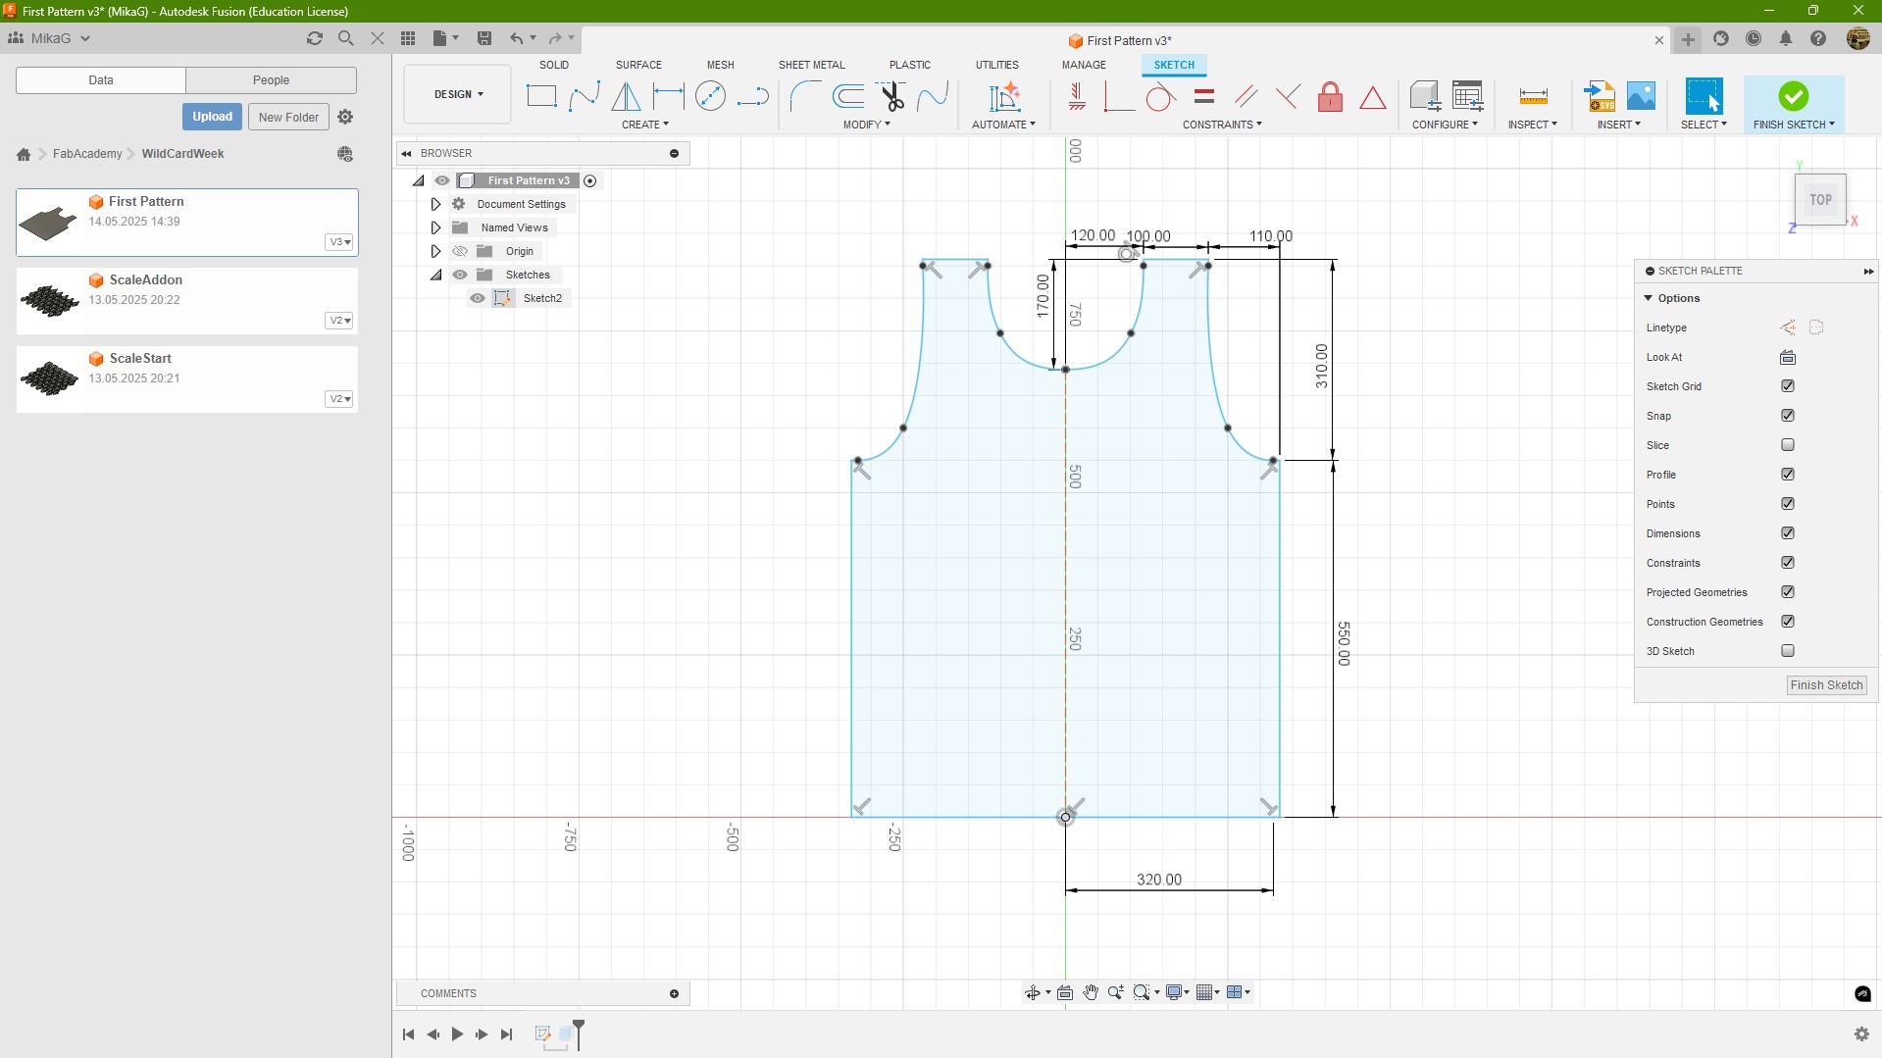
Task: Toggle the Profile checkbox
Action: 1788,475
